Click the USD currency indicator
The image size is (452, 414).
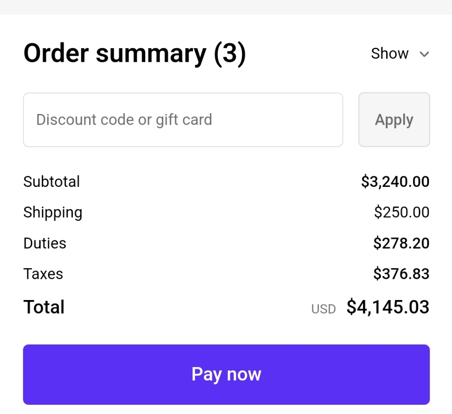324,309
